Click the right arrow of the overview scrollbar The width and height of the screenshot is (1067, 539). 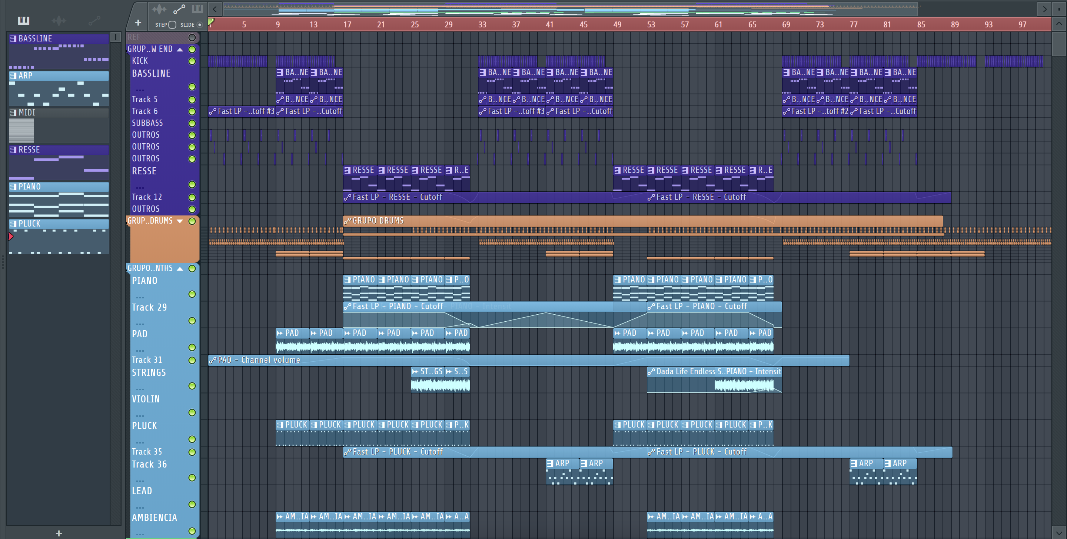point(1044,9)
